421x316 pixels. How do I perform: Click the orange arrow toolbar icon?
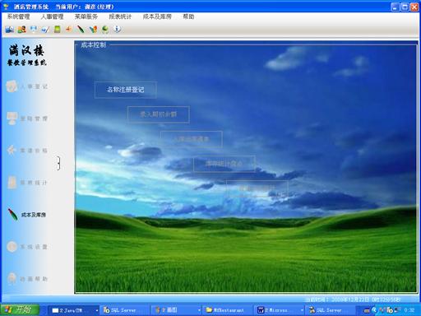(68, 29)
